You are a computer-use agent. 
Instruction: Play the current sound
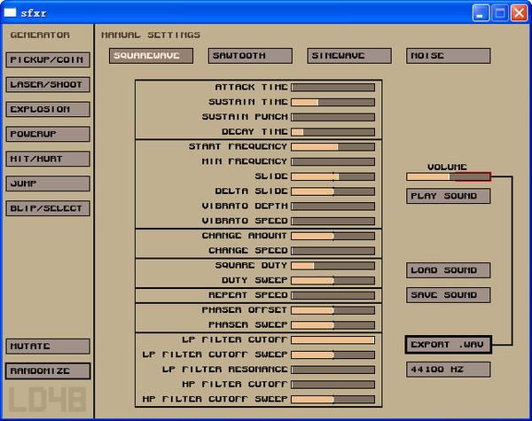(x=448, y=196)
